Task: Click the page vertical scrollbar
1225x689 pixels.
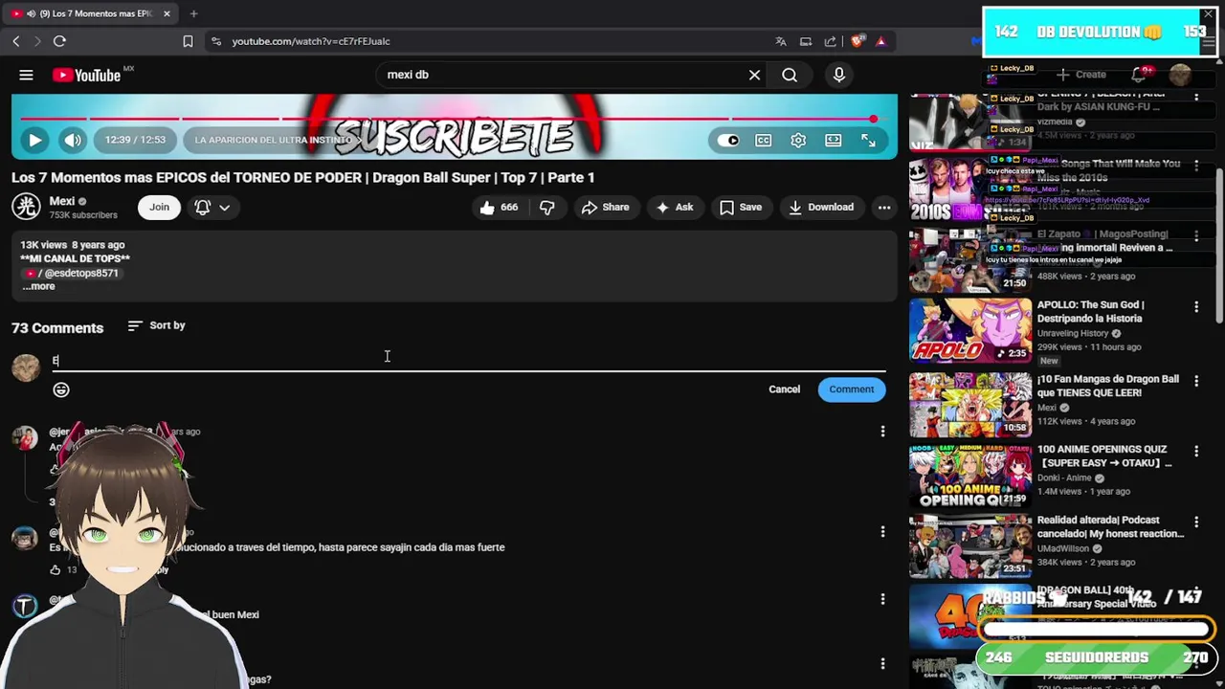Action: [1219, 245]
